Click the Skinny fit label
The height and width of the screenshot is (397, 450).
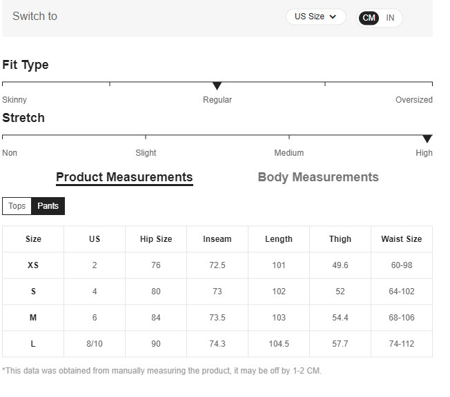click(x=14, y=100)
